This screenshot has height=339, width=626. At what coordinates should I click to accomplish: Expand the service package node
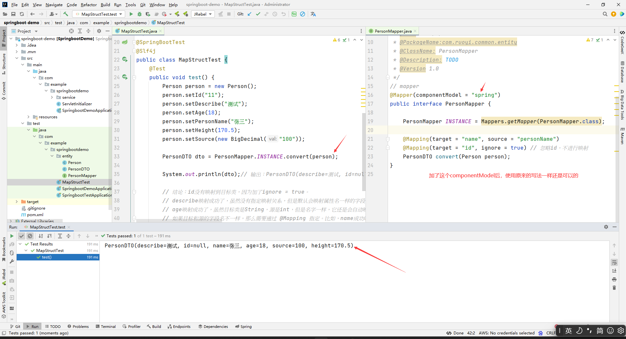point(52,97)
